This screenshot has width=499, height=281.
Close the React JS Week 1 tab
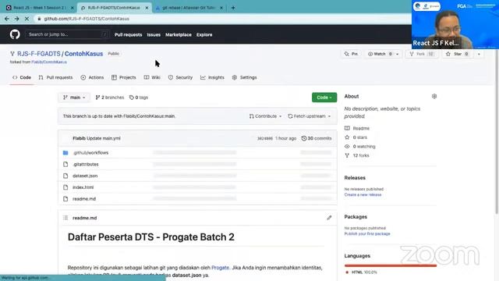pos(73,8)
